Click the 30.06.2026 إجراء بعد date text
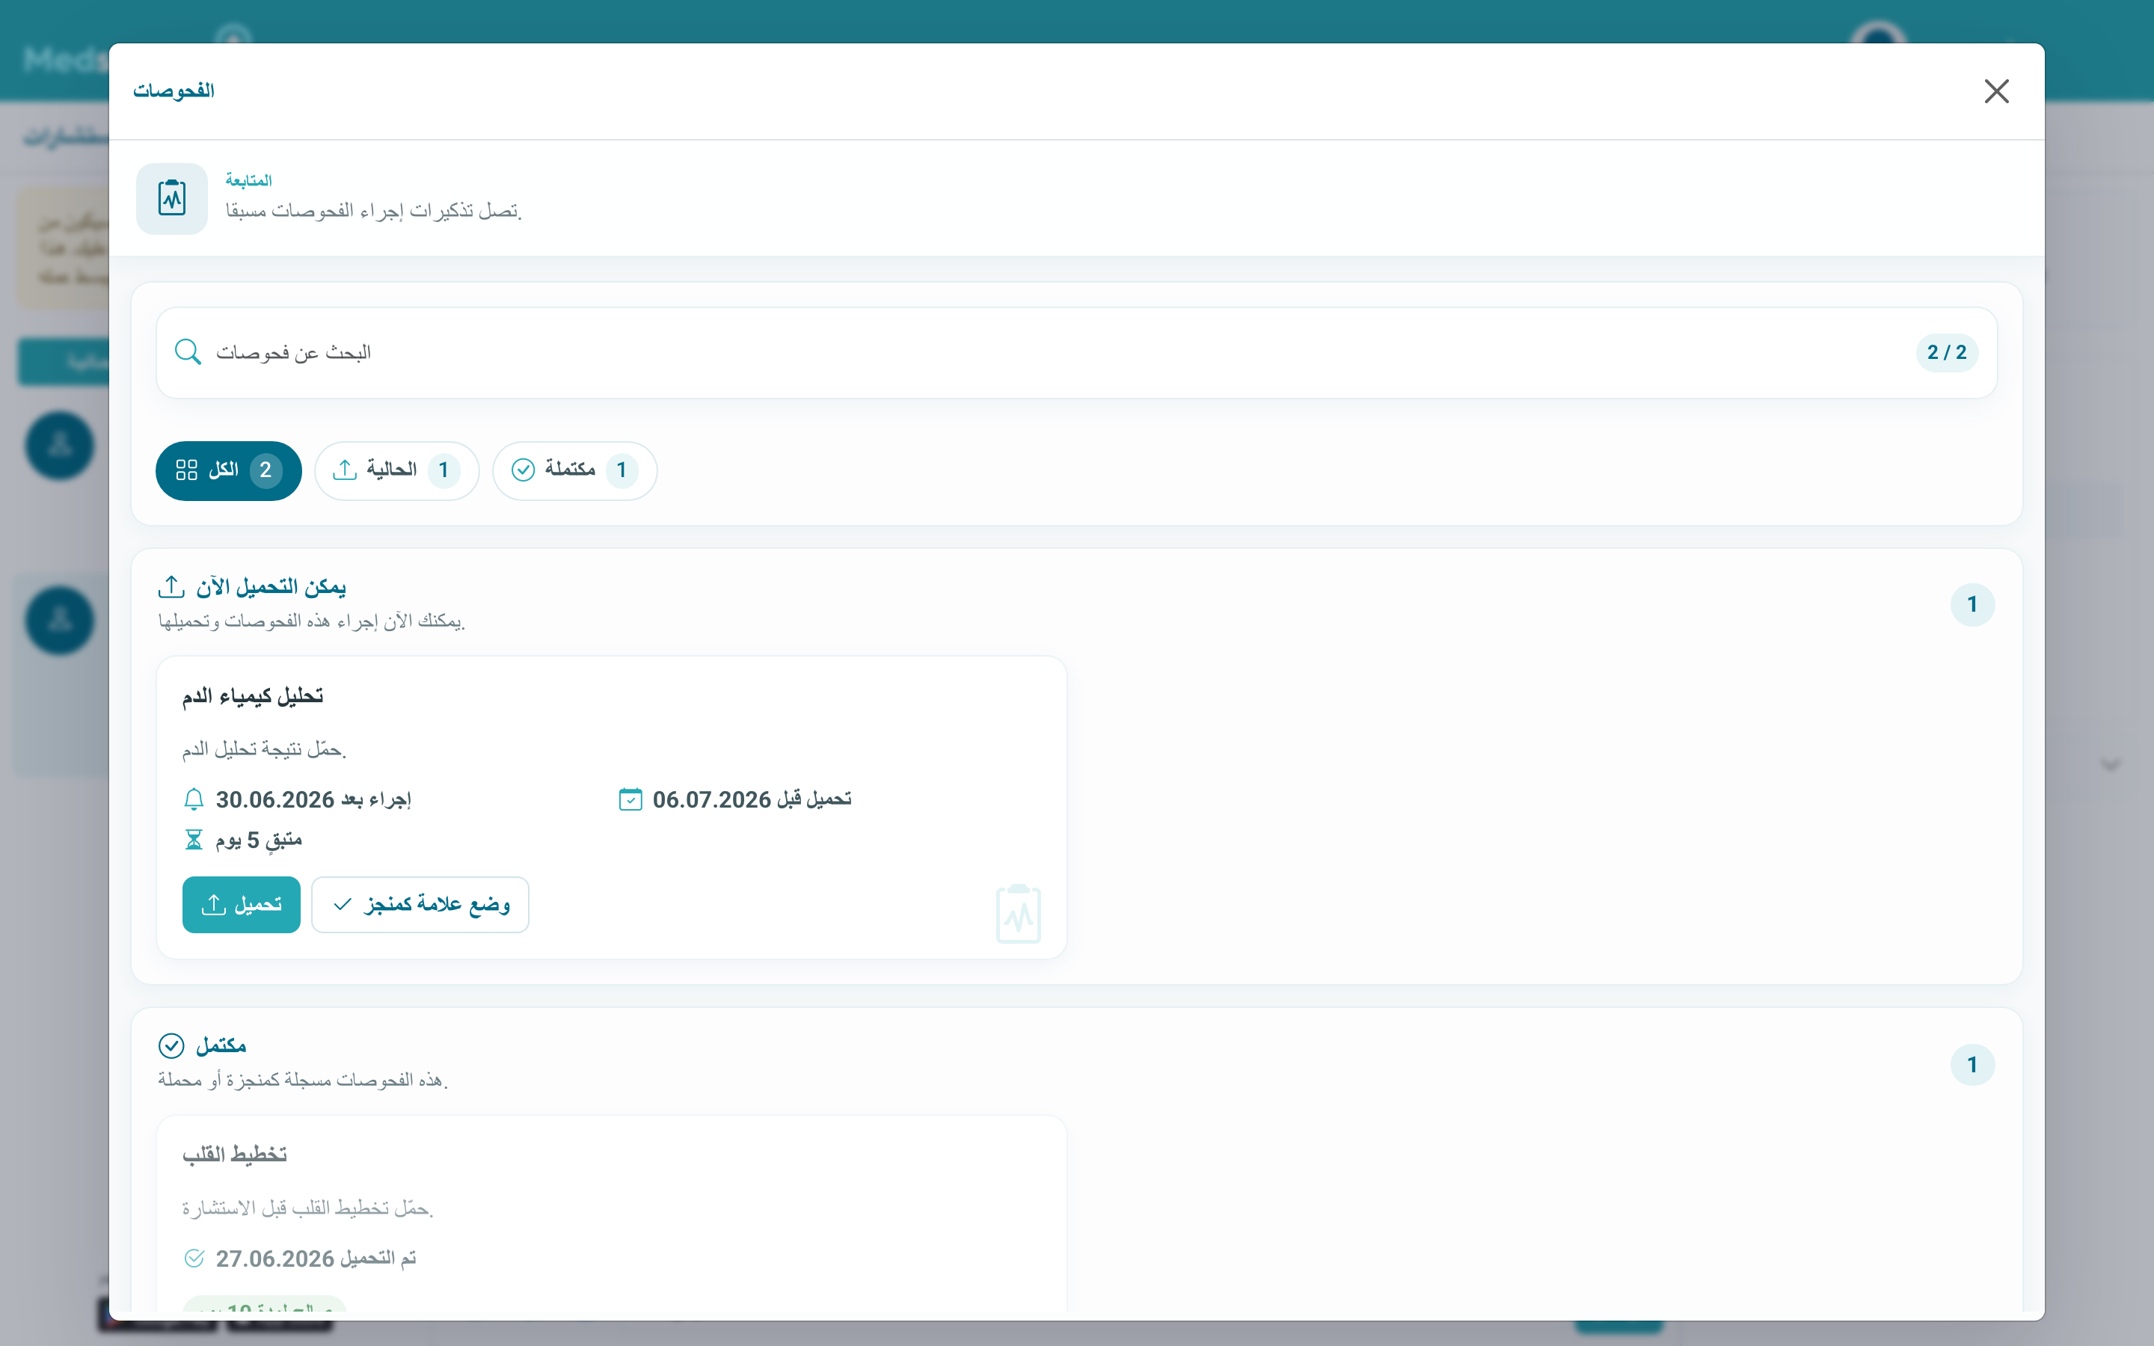Viewport: 2154px width, 1346px height. 313,799
